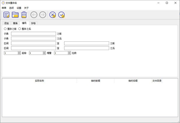Click the 区间 end field labeled 之后
The width and height of the screenshot is (180, 123).
tap(87, 48)
